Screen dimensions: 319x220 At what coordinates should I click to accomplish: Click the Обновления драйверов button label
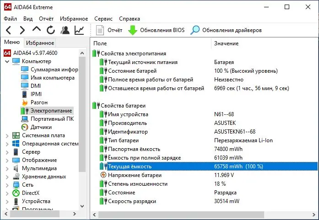[232, 30]
